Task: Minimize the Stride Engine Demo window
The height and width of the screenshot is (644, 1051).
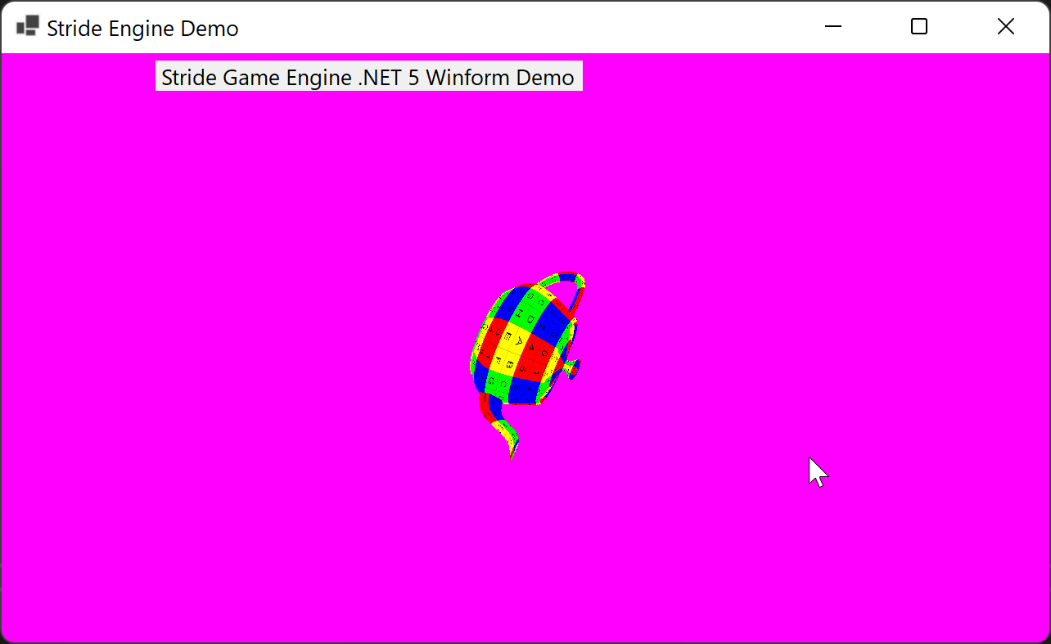Action: click(x=833, y=27)
